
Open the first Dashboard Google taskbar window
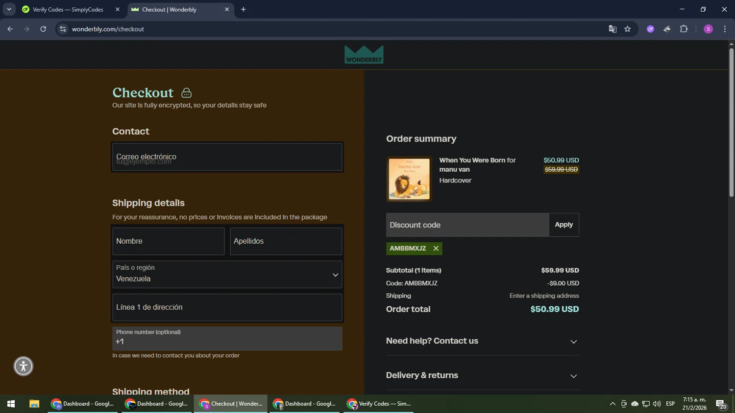[x=82, y=404]
